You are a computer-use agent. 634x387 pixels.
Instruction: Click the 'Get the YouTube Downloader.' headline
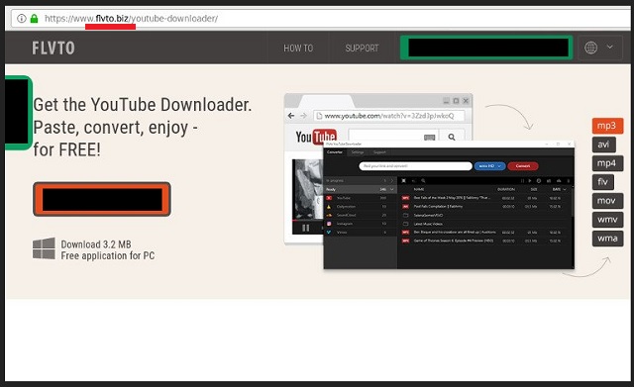click(143, 105)
